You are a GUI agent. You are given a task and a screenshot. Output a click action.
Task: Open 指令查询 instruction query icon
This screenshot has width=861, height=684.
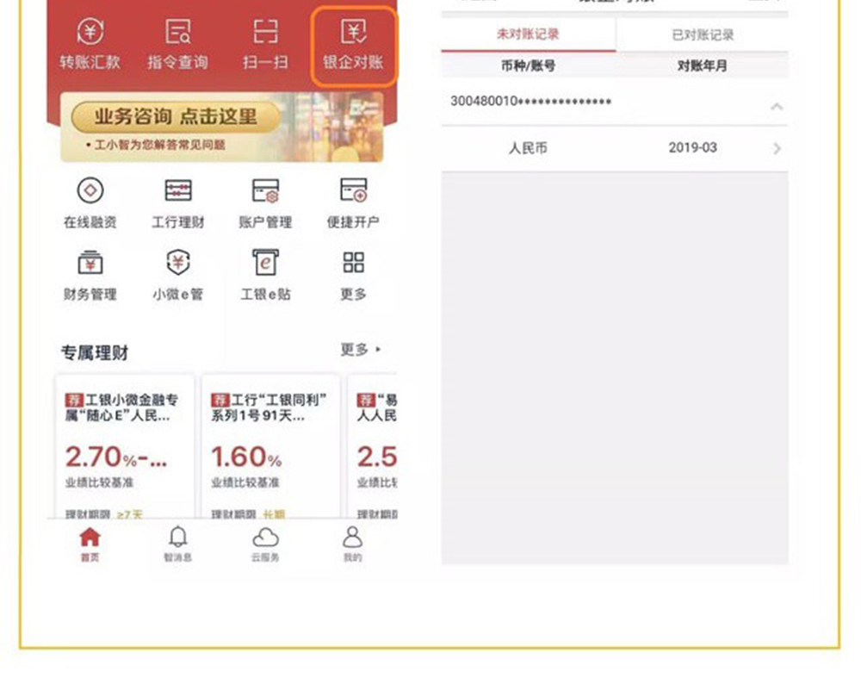pos(178,44)
